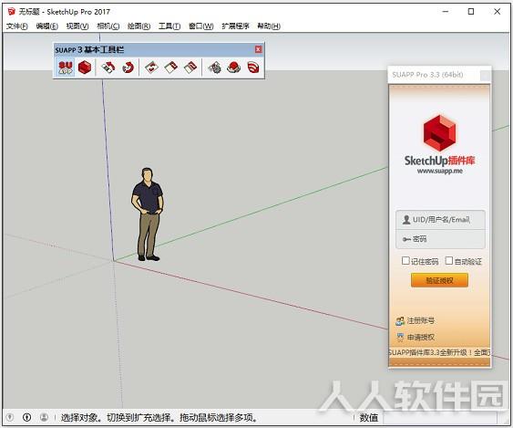The height and width of the screenshot is (428, 513).
Task: Close the SUAPP Pro 3.3 login panel
Action: coord(485,76)
